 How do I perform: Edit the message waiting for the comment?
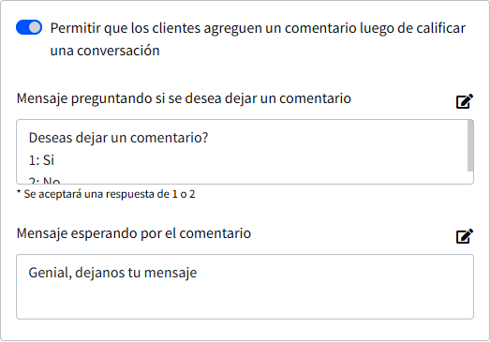click(465, 236)
